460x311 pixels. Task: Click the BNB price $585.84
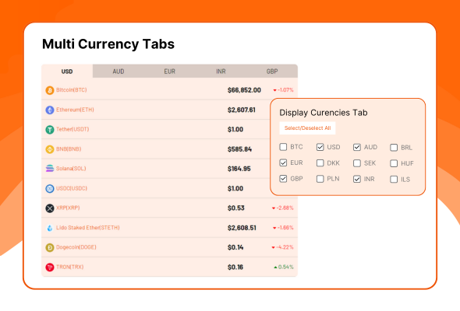pos(239,149)
